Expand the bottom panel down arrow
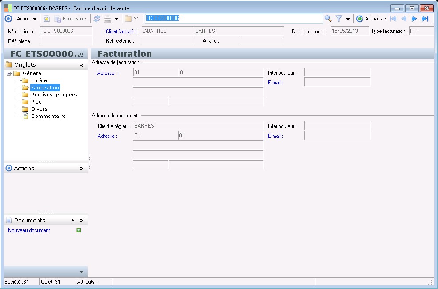Viewport: 438px width, 289px height. coord(82,272)
